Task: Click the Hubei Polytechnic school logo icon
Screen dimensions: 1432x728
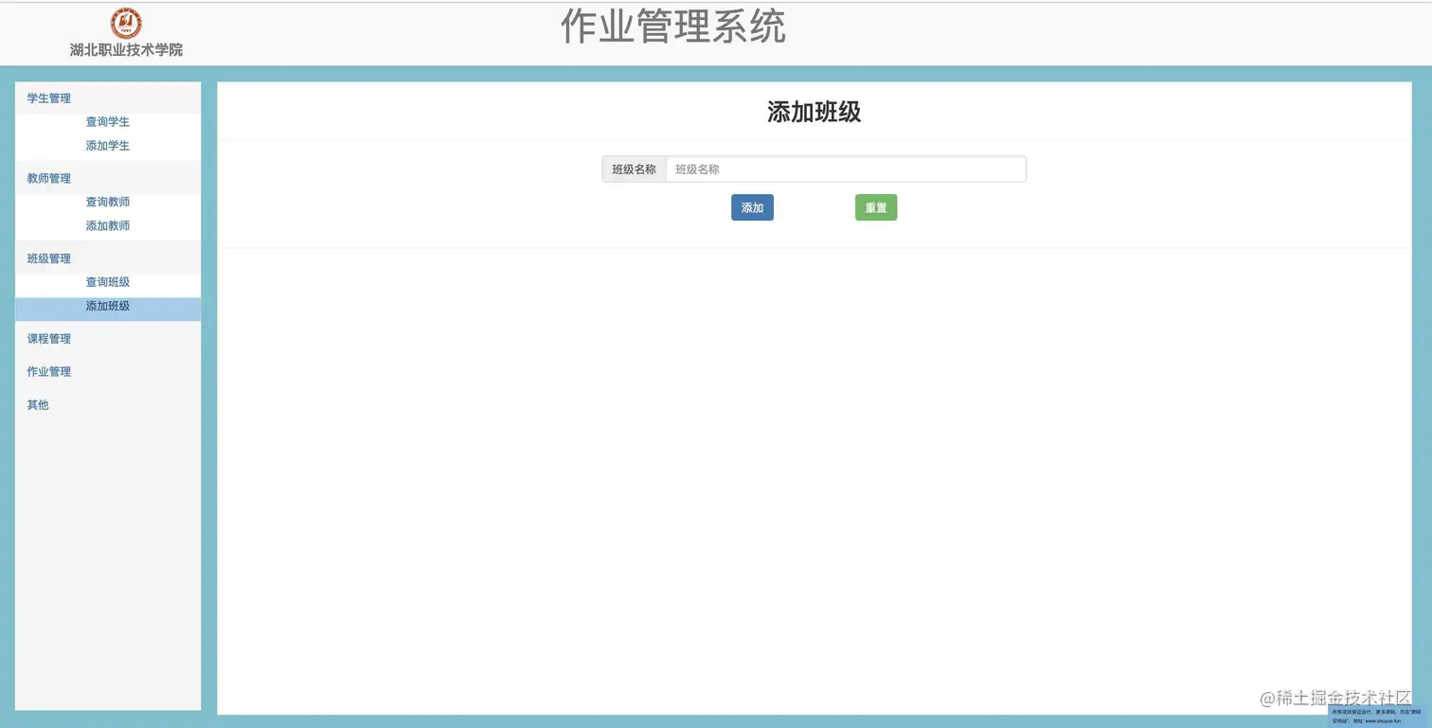Action: 126,23
